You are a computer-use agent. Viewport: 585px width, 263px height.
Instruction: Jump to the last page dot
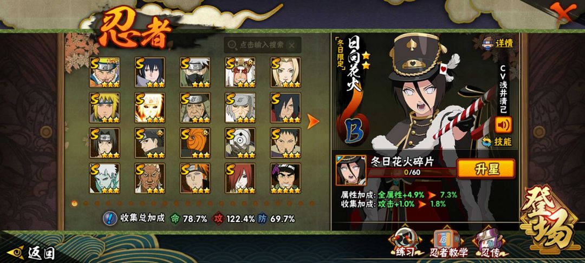point(312,203)
